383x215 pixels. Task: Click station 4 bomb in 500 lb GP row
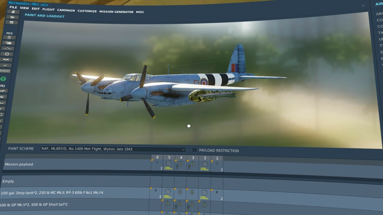click(179, 205)
